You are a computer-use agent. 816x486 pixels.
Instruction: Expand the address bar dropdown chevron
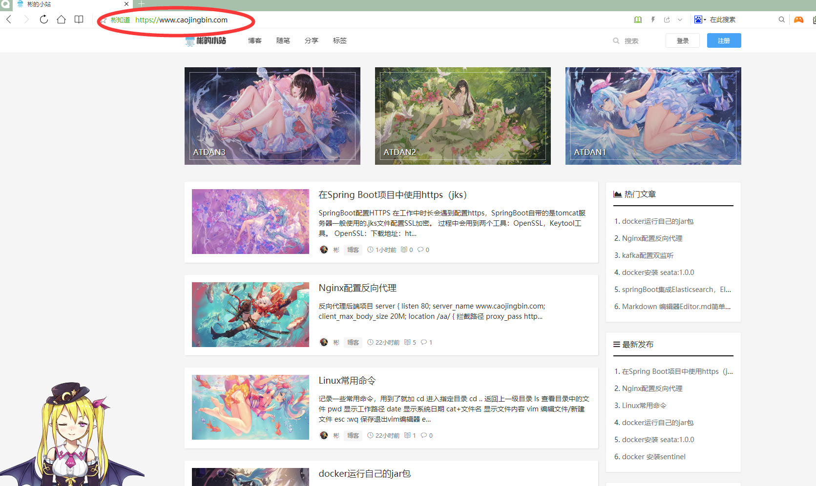[680, 19]
